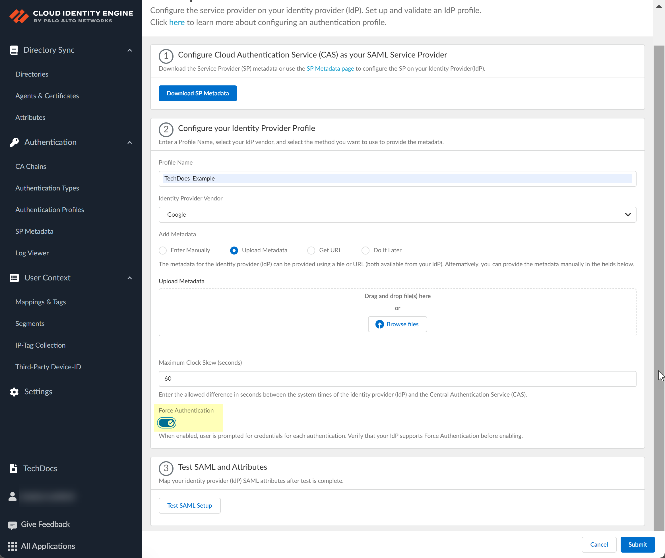Viewport: 665px width, 558px height.
Task: Go to the Log Viewer page
Action: (x=32, y=253)
